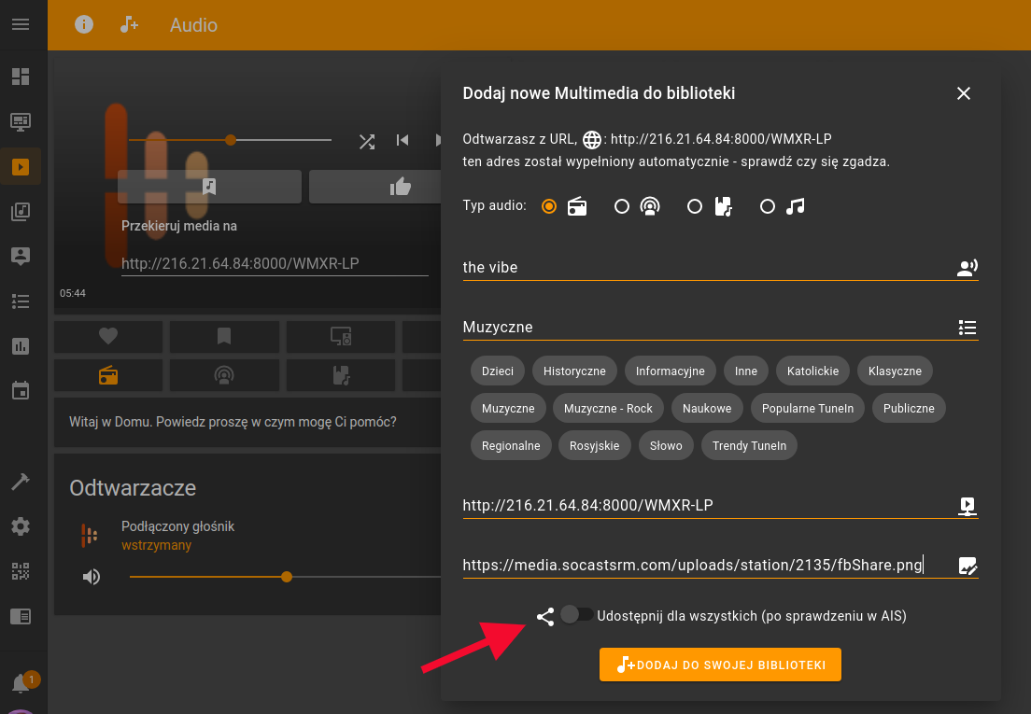The height and width of the screenshot is (714, 1031).
Task: Click DODAJ DO SWOJEJ BIBLIOTEKI button
Action: pyautogui.click(x=720, y=665)
